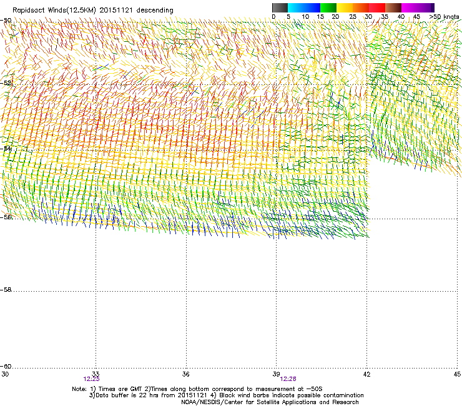Click the red 30-35 knots legend segment
462x406 pixels.
(377, 7)
